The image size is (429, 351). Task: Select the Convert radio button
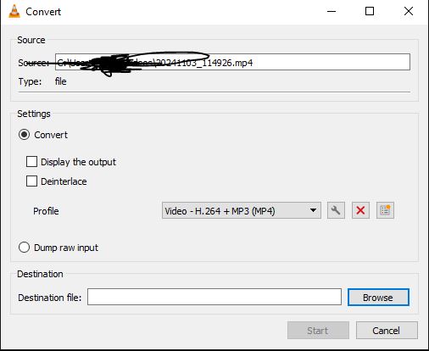tap(24, 135)
